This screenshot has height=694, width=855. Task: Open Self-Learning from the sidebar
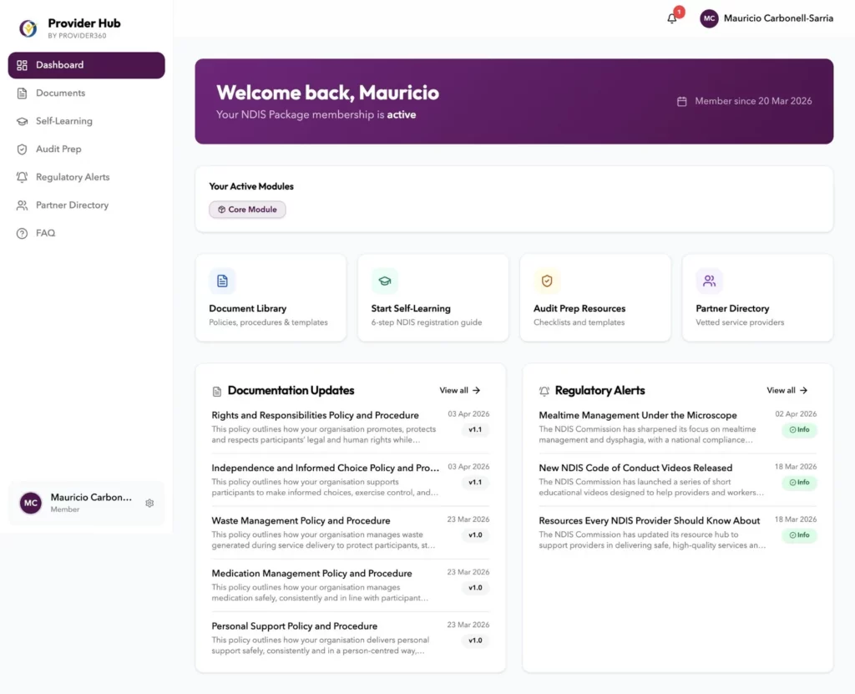click(86, 121)
